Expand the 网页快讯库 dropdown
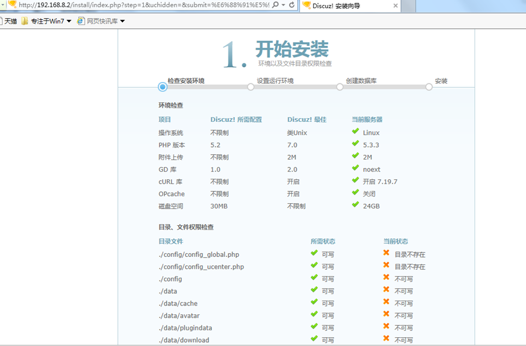The height and width of the screenshot is (346, 526). coord(122,21)
